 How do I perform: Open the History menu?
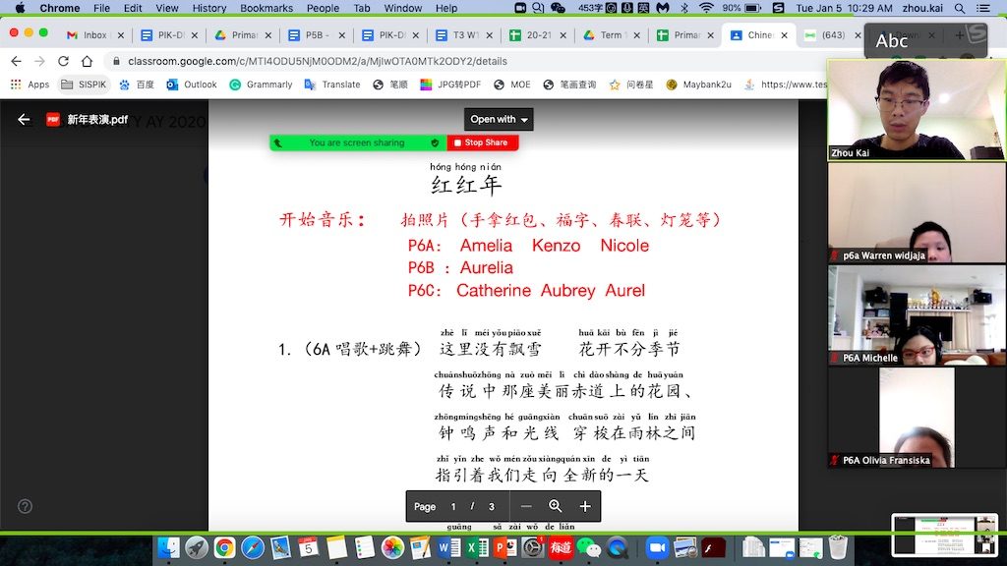coord(209,8)
